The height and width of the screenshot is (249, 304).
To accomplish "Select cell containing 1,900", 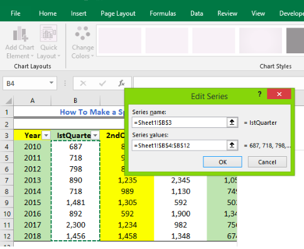I will [180, 214].
